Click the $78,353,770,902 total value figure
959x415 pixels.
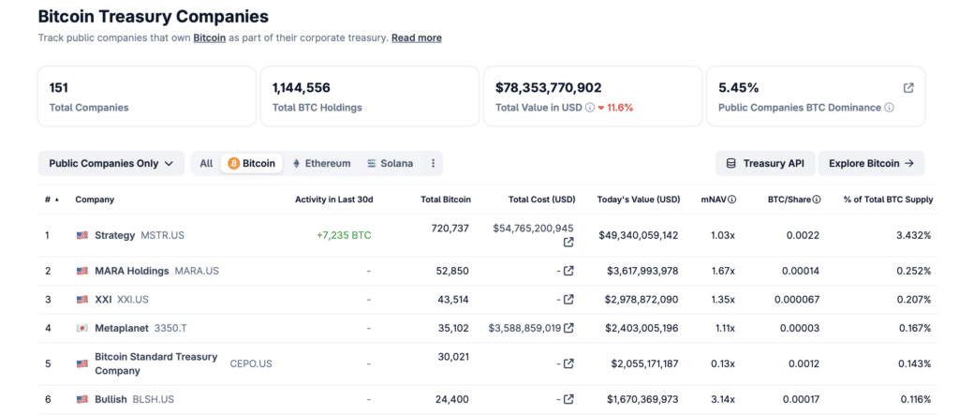pyautogui.click(x=549, y=87)
